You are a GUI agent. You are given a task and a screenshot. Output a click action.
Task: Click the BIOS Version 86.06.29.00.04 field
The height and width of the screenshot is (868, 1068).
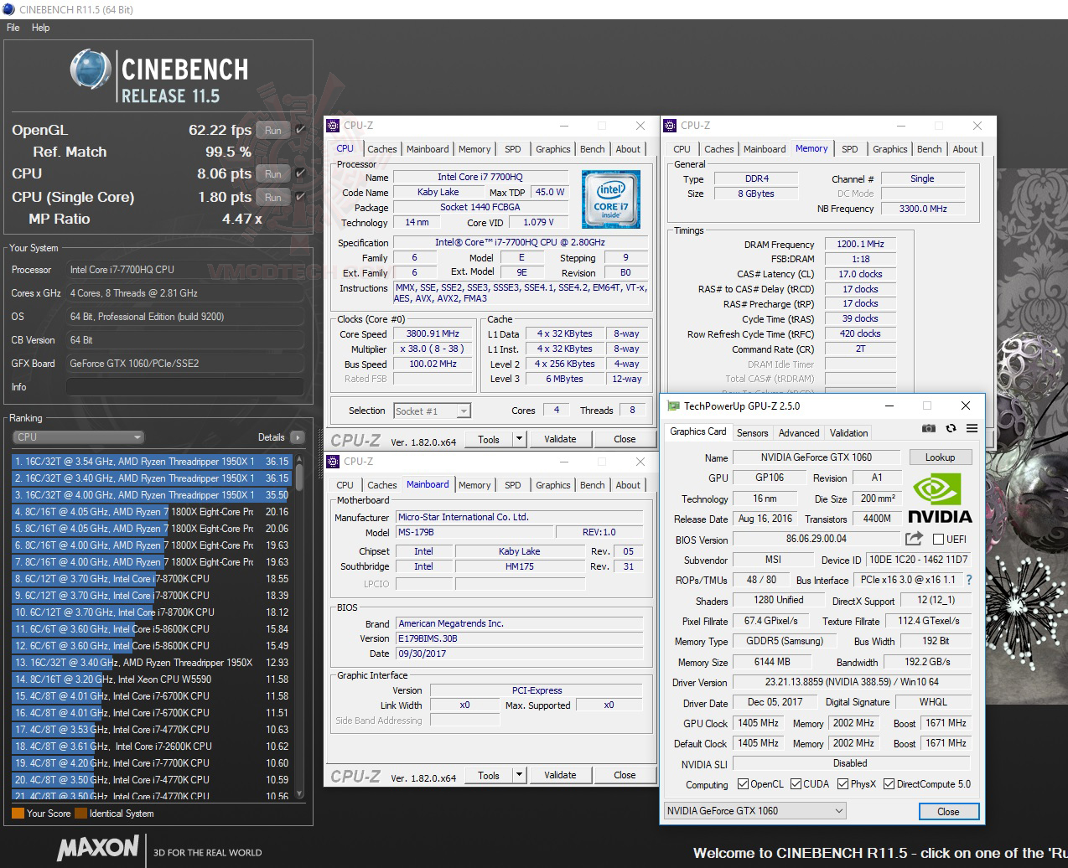pyautogui.click(x=817, y=539)
